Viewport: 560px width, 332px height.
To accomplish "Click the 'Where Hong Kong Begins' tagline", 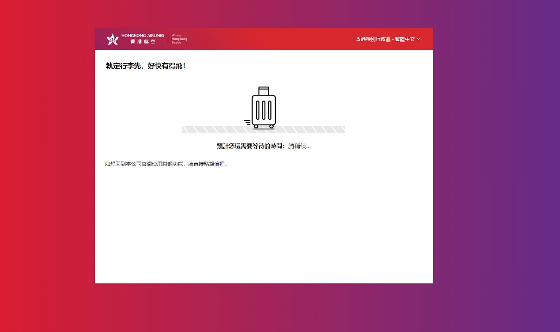I will pyautogui.click(x=179, y=39).
